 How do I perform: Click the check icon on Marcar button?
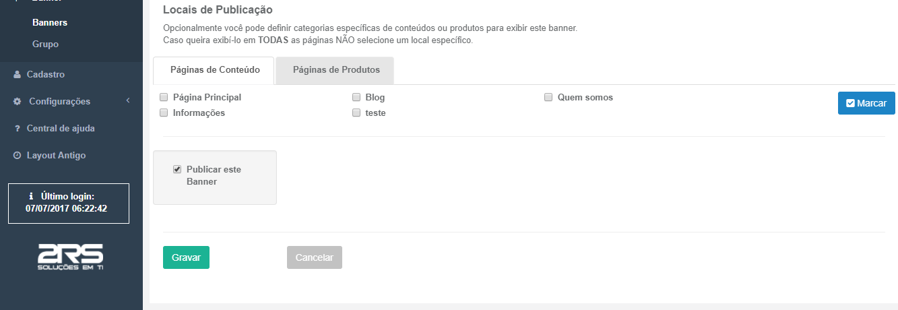click(x=850, y=103)
